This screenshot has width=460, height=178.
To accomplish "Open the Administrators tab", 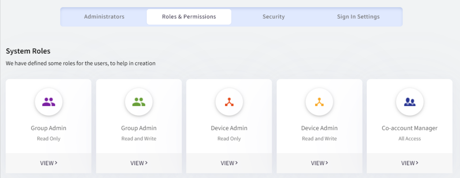I will point(104,17).
